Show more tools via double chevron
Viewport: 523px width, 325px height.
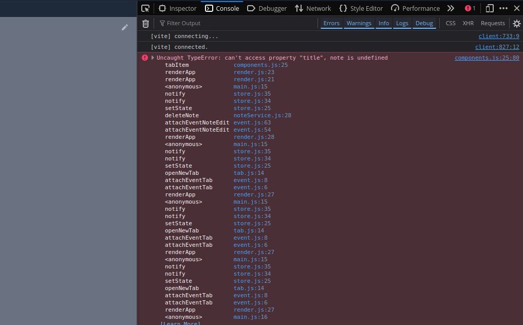click(451, 8)
